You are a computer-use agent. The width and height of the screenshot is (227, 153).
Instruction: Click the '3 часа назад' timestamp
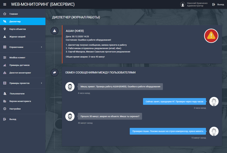tap(200, 108)
